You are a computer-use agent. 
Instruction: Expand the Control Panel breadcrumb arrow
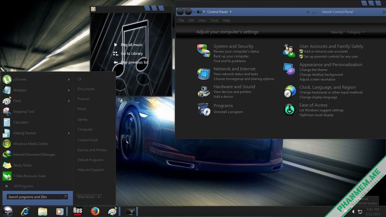point(231,12)
